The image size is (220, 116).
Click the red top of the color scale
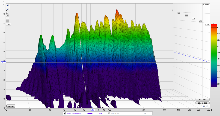coord(213,26)
